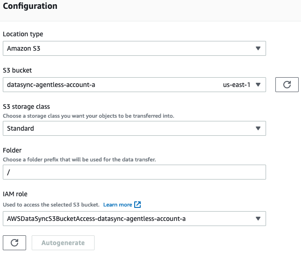
Task: Click the IAM role dropdown arrow
Action: [x=259, y=219]
